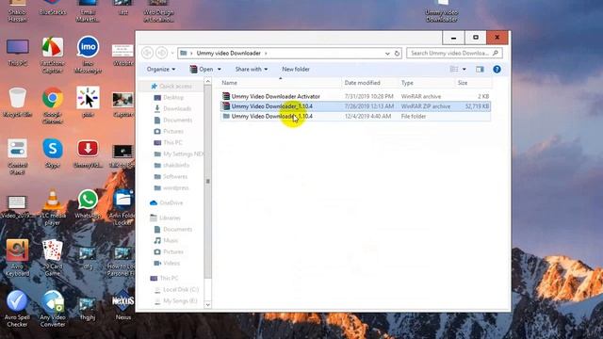Open FastStone Capture desktop icon

click(x=53, y=55)
